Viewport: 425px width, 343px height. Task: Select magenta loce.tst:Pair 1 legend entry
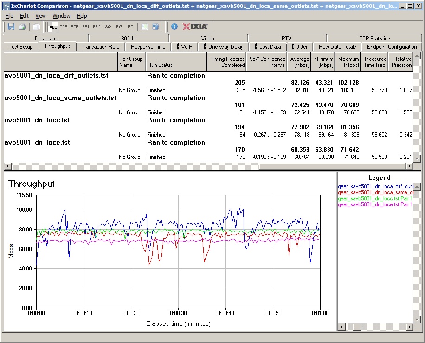[375, 204]
